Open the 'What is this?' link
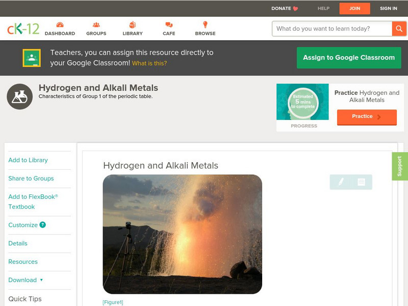408x306 pixels. (149, 63)
